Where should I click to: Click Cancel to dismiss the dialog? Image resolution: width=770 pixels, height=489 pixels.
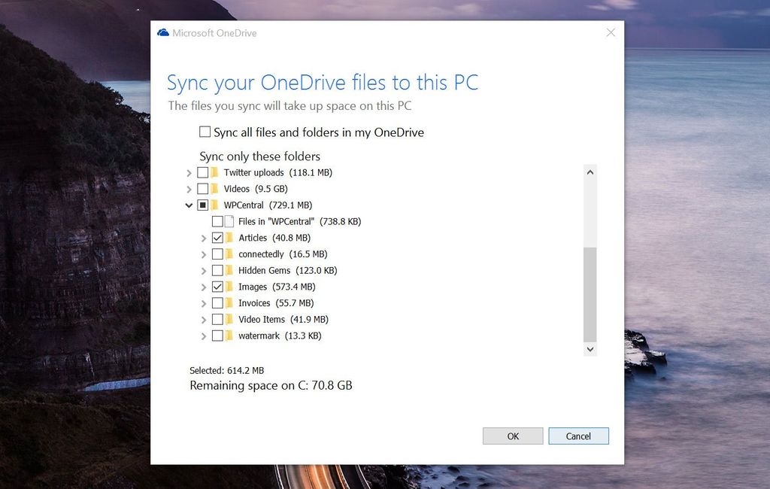(578, 436)
